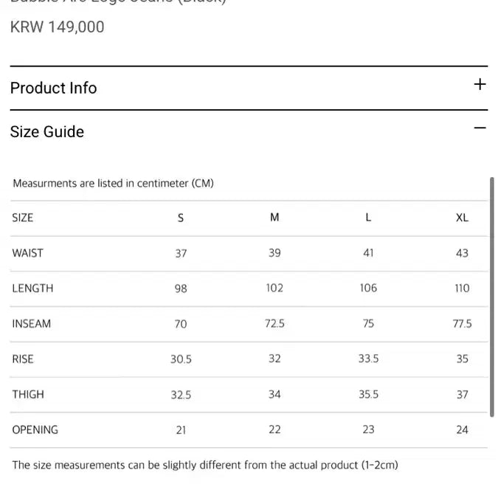Click the XL size column header
This screenshot has height=498, width=498.
click(462, 218)
